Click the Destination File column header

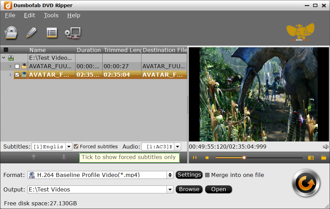[164, 50]
